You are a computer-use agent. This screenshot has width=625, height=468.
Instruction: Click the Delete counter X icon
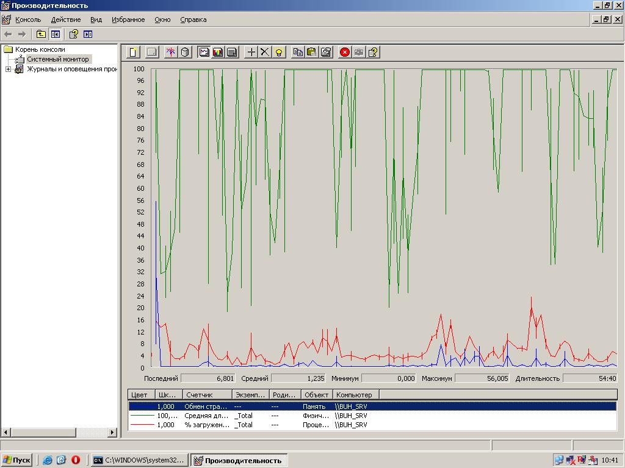tap(265, 52)
